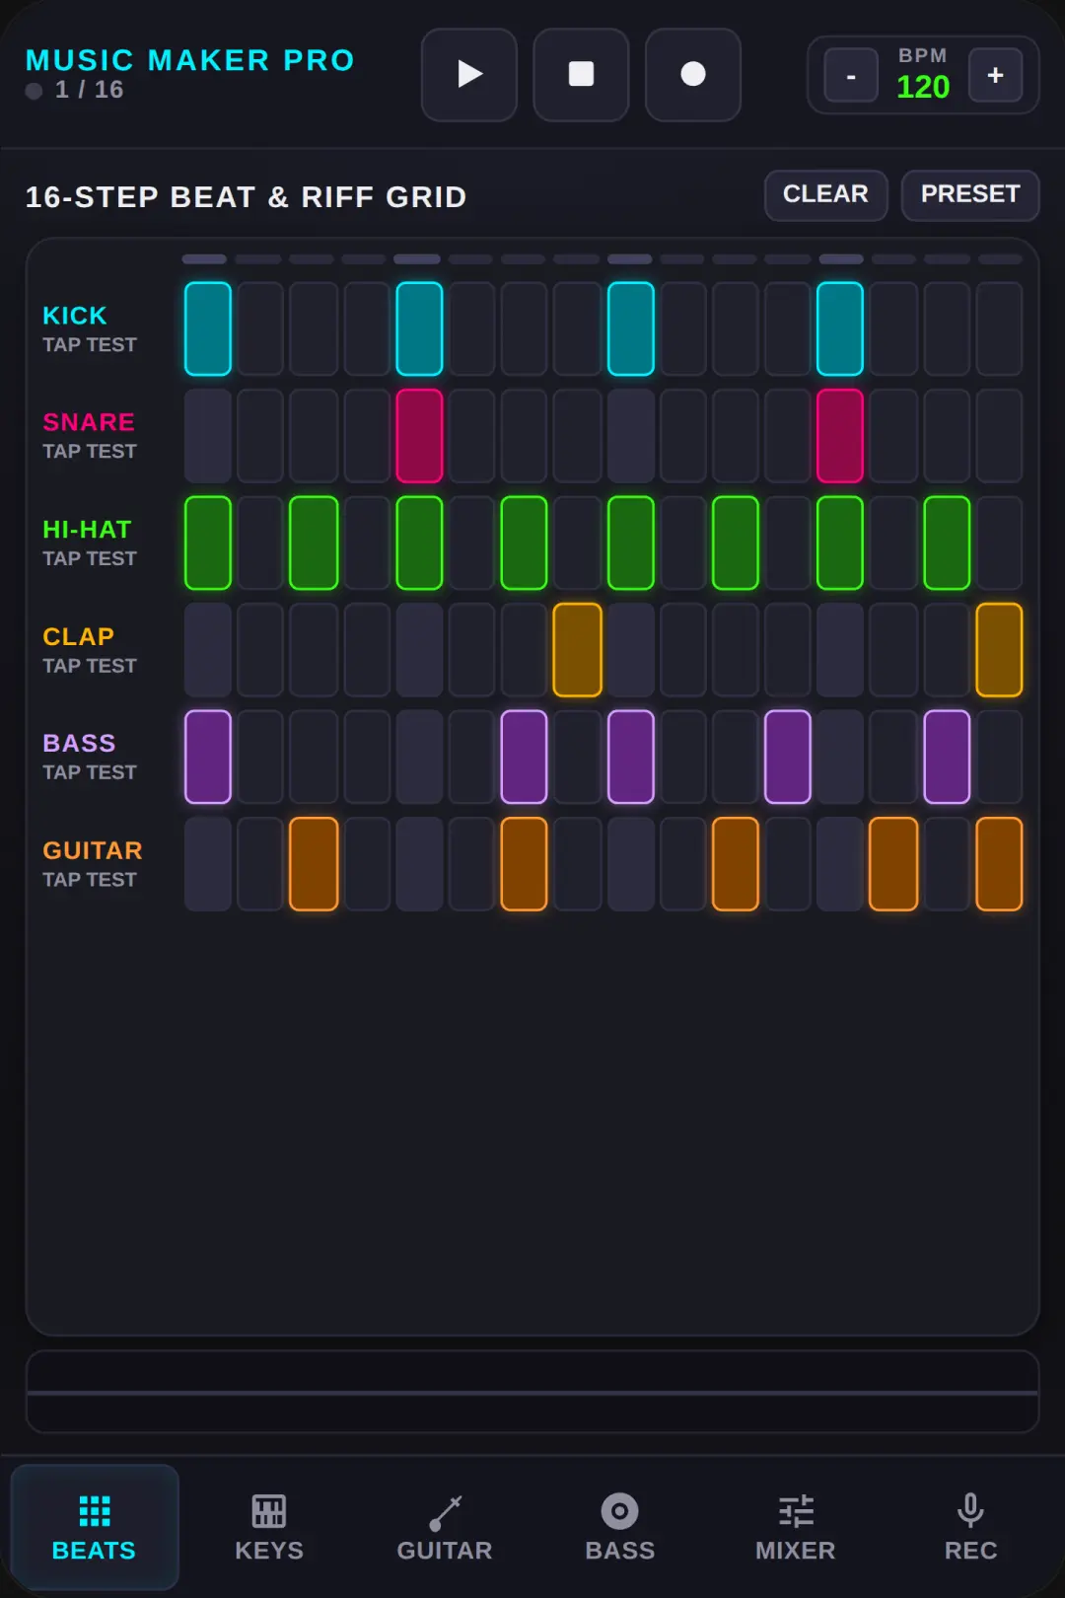
Task: Disable Hi-Hat on step 7
Action: (524, 543)
